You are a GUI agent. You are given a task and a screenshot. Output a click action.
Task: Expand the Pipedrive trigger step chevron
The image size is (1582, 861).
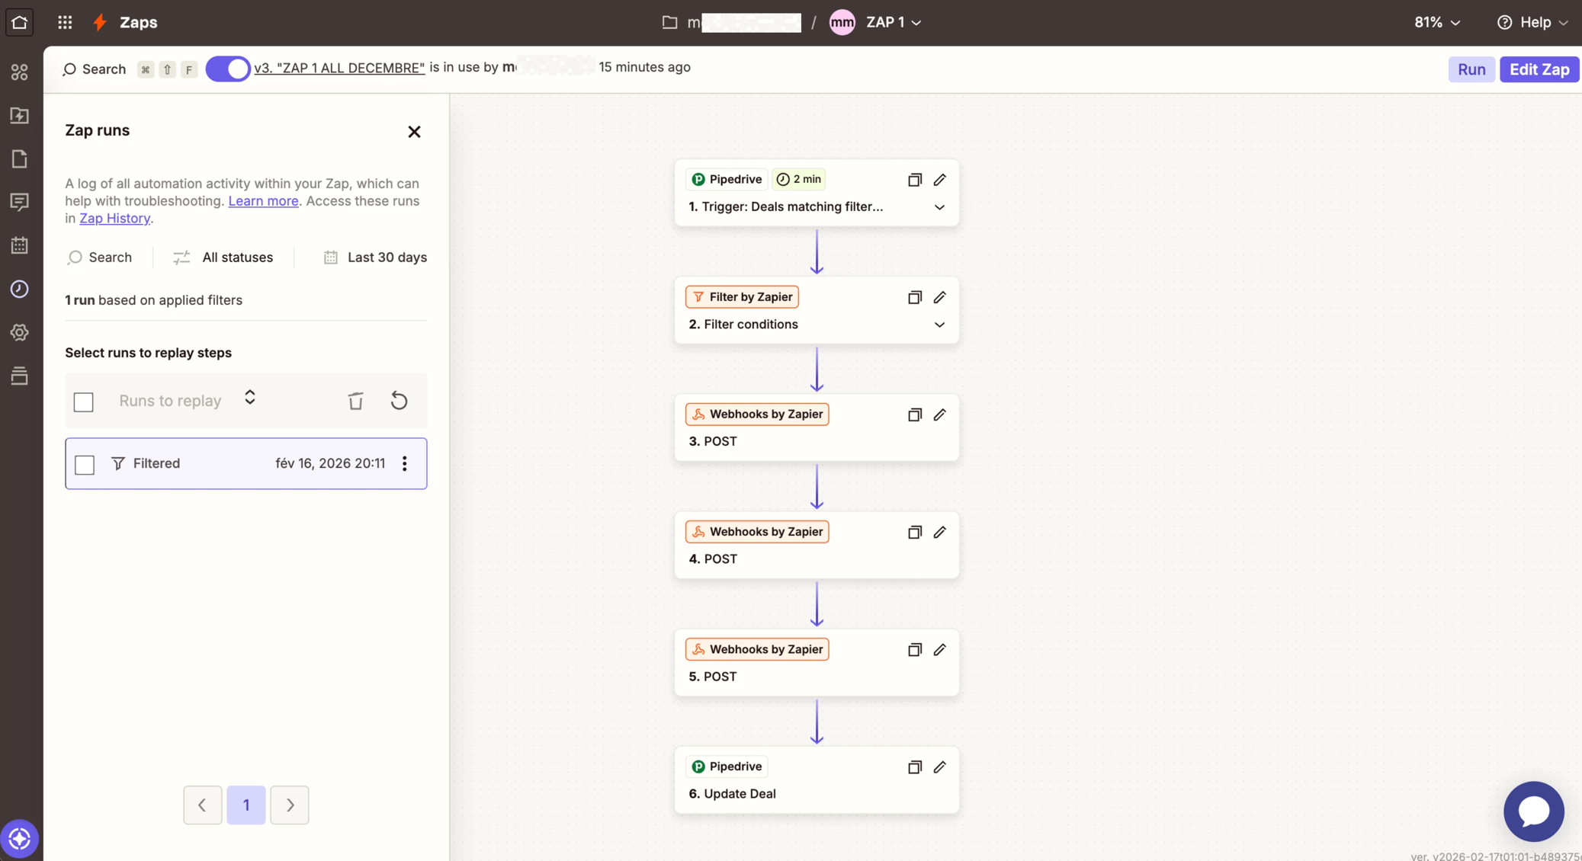pyautogui.click(x=939, y=207)
